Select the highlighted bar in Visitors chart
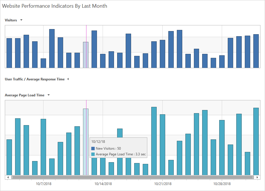This screenshot has height=191, width=265. point(86,55)
